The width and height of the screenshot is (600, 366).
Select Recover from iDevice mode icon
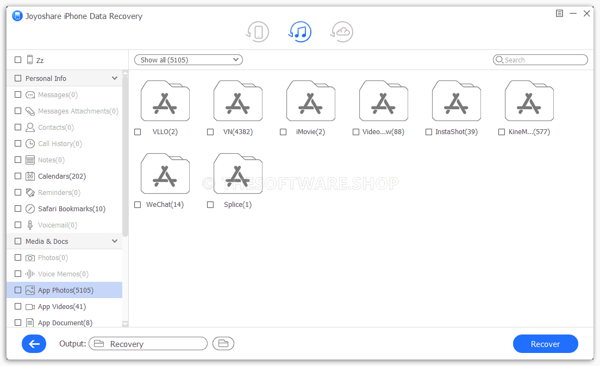click(258, 31)
